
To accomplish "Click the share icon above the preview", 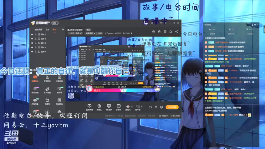I will 176,31.
